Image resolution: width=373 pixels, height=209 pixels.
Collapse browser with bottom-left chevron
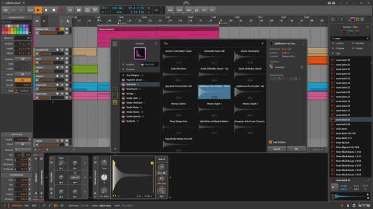pyautogui.click(x=115, y=149)
